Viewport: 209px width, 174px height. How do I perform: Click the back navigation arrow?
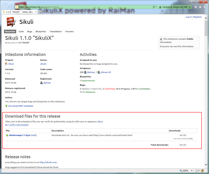(5, 7)
